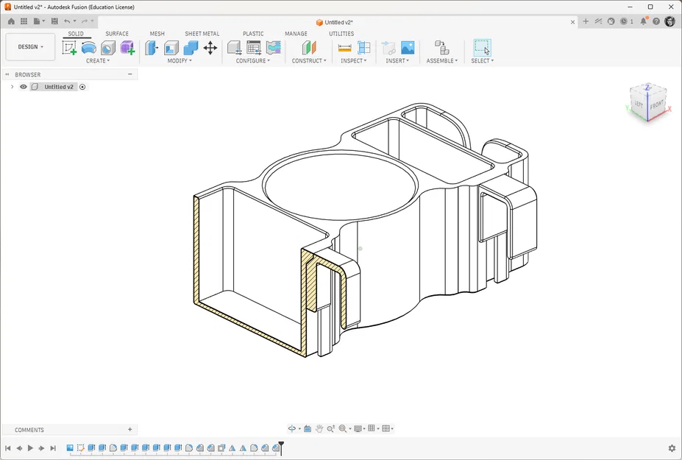Select the Press Pull tool icon
The width and height of the screenshot is (682, 460).
(x=152, y=47)
